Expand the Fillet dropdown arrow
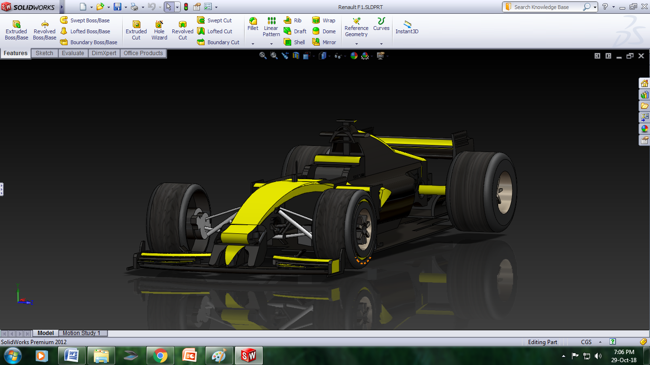This screenshot has width=650, height=365. coord(253,44)
